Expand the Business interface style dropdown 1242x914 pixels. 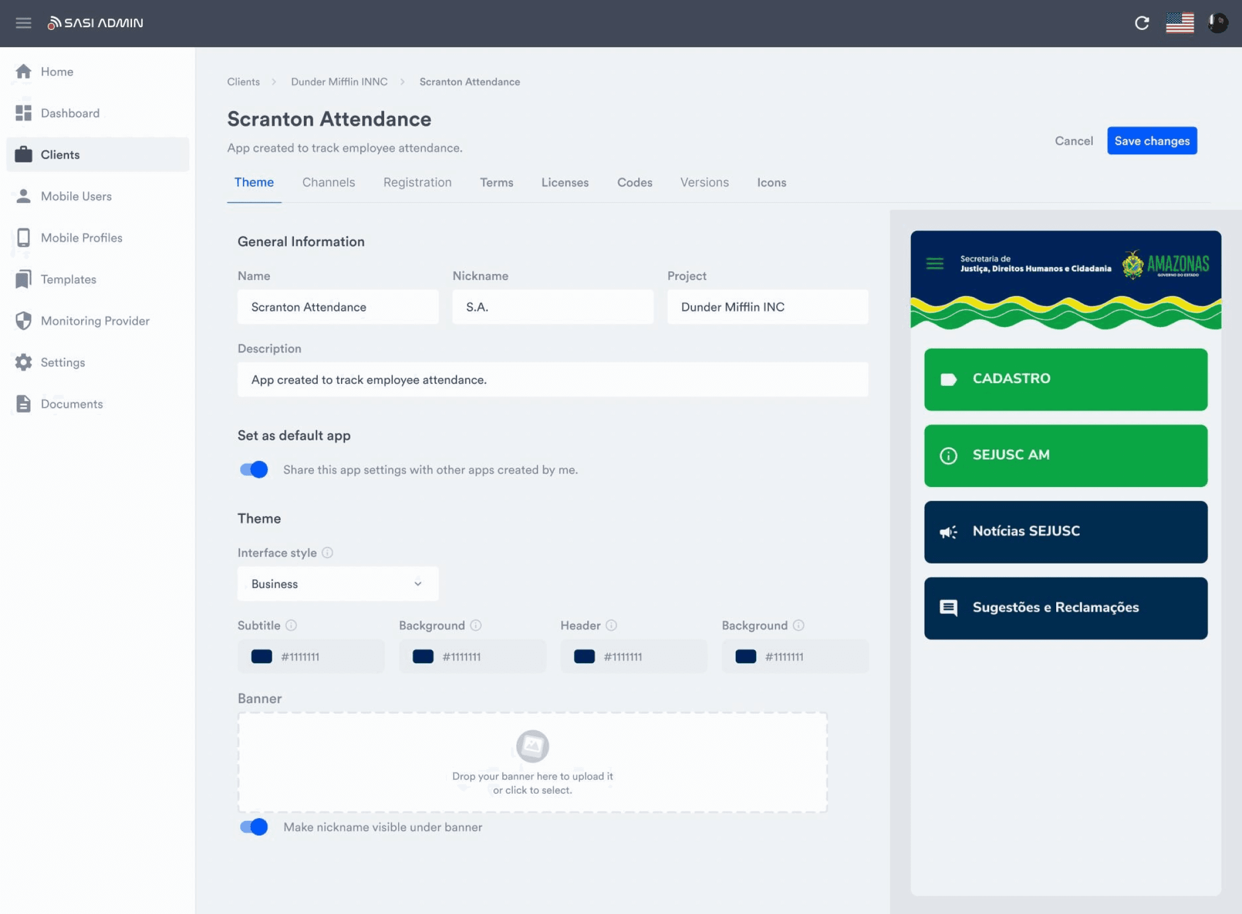tap(338, 583)
